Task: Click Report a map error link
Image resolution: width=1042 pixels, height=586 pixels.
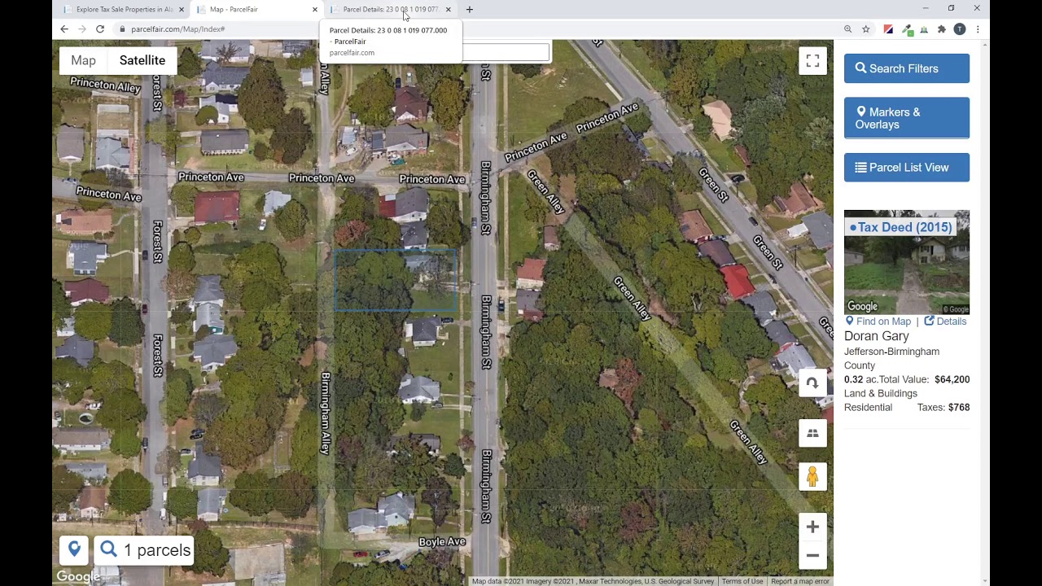Action: tap(800, 581)
